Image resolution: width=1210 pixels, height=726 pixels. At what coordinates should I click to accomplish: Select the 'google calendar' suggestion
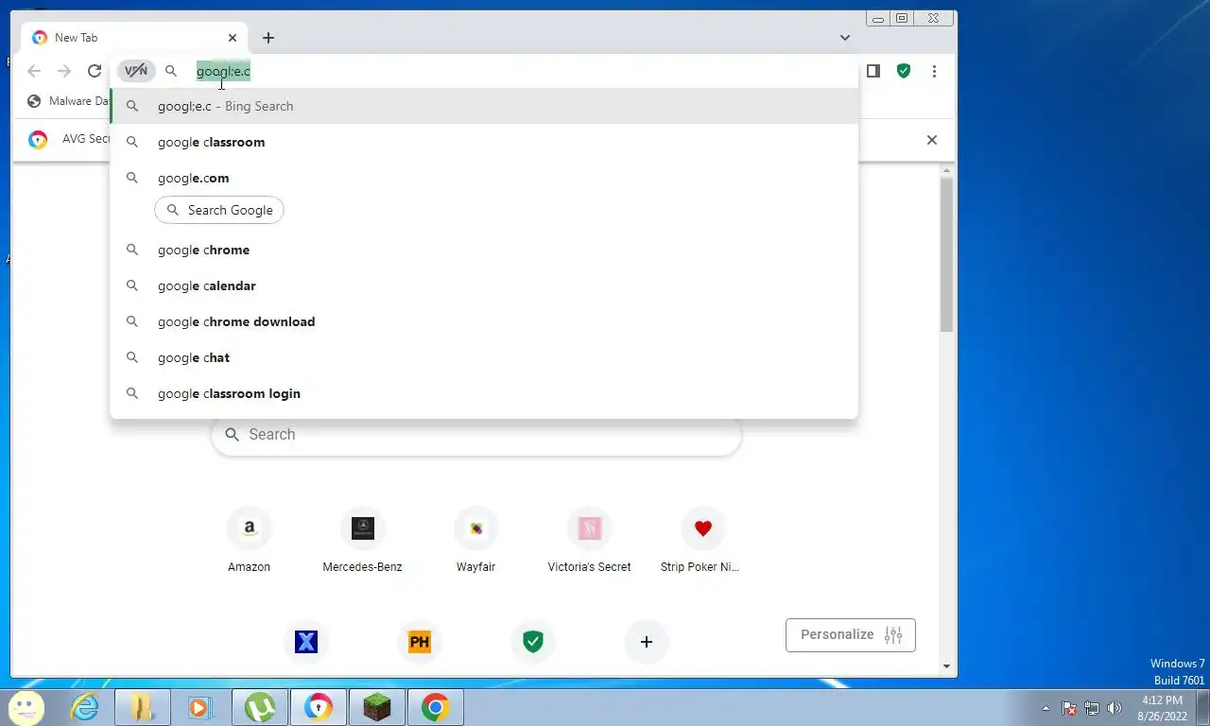tap(484, 285)
